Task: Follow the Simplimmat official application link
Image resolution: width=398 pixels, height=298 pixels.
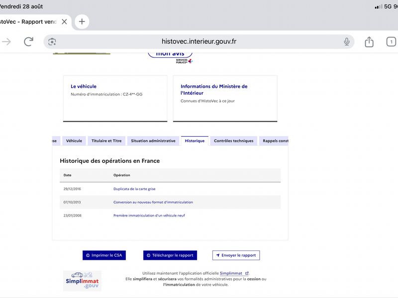Action: 234,273
